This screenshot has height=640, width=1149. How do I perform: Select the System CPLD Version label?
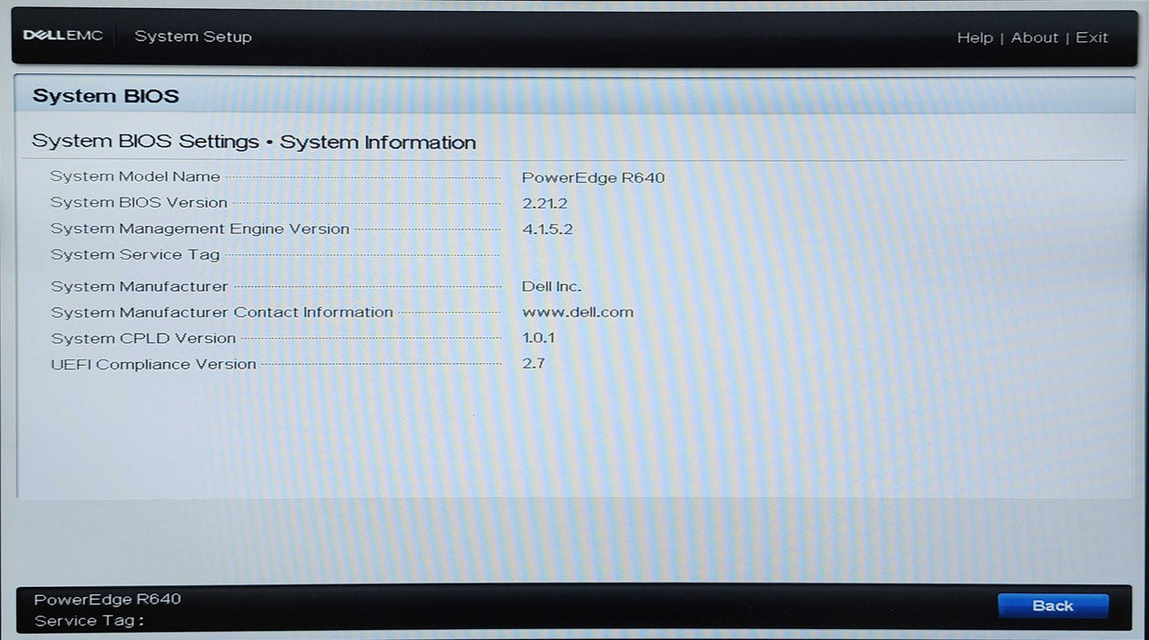click(x=144, y=338)
